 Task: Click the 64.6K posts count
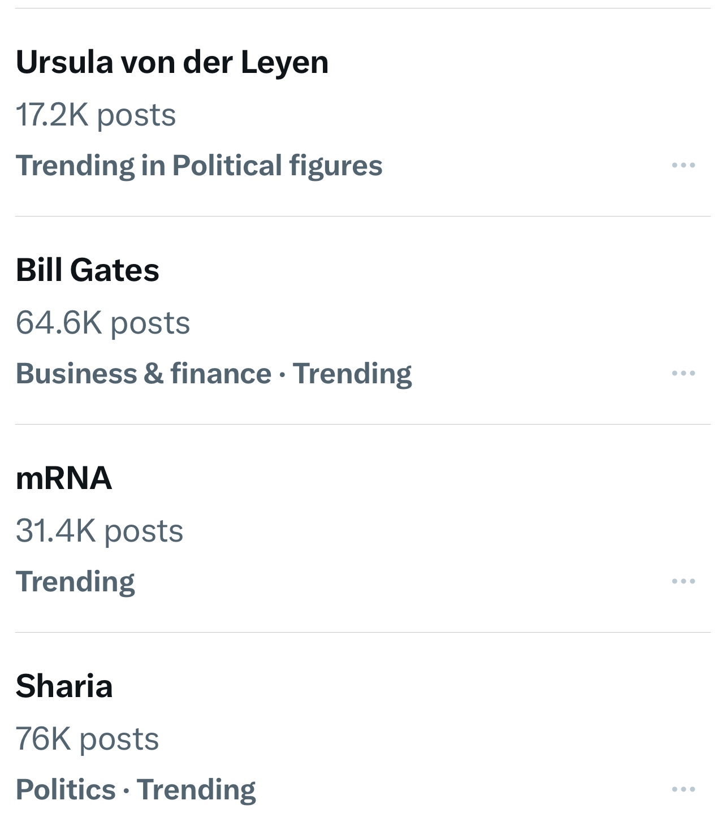click(102, 323)
